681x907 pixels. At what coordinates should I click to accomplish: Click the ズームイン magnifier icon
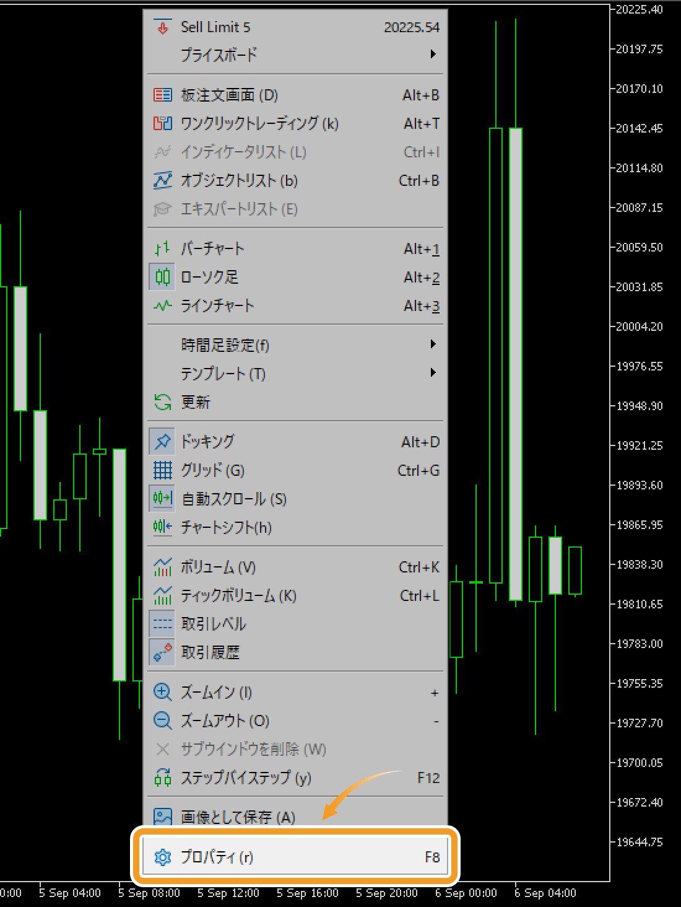[x=163, y=692]
